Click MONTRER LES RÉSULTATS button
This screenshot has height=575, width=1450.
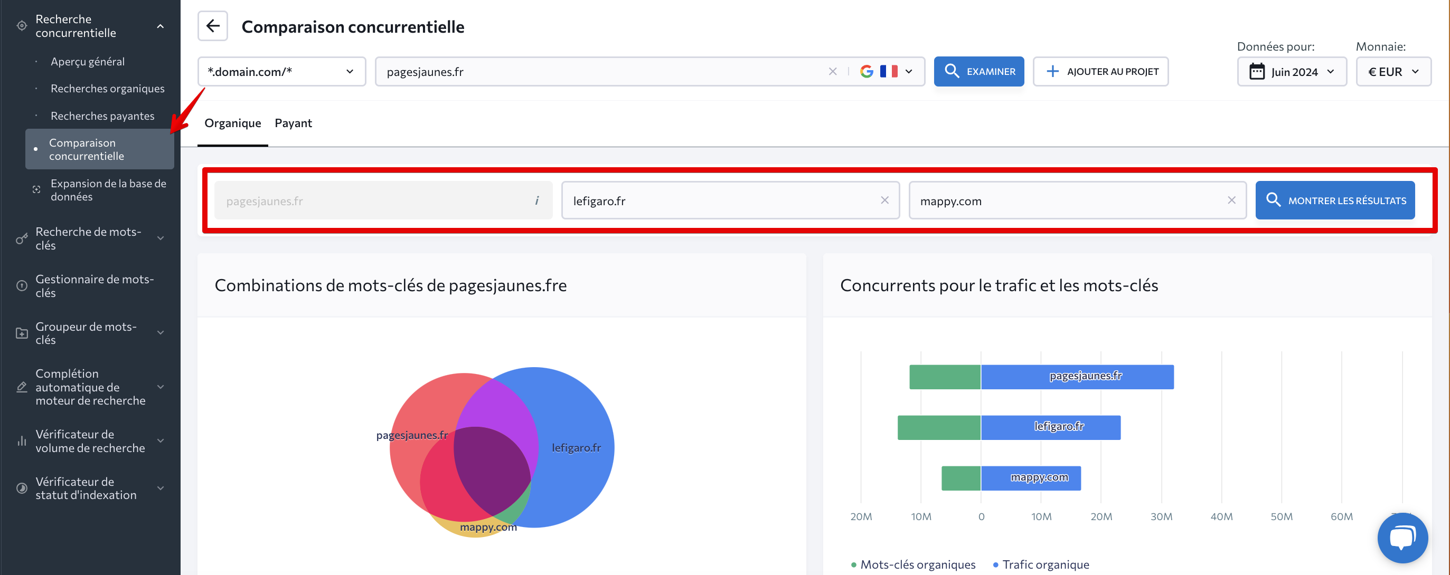(1334, 200)
